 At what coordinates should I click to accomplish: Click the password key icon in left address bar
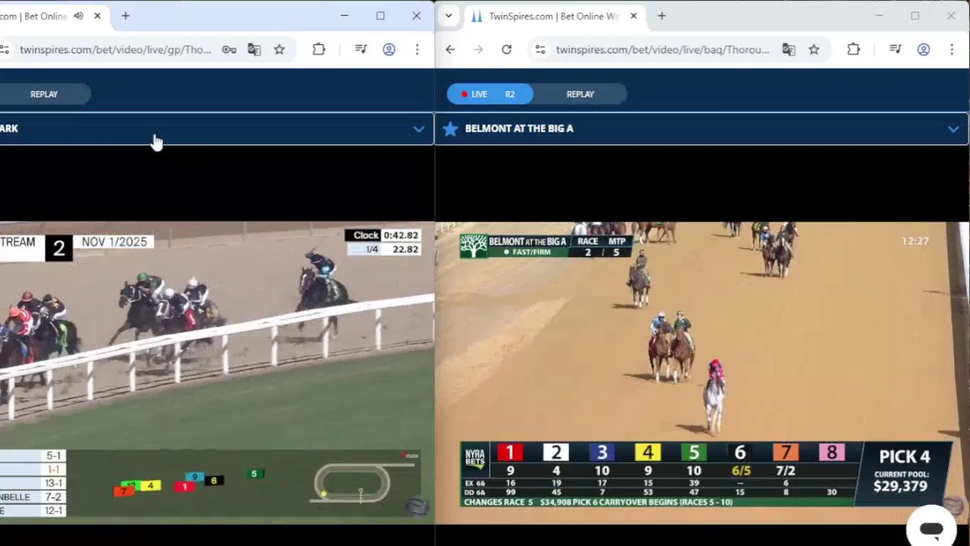click(228, 50)
